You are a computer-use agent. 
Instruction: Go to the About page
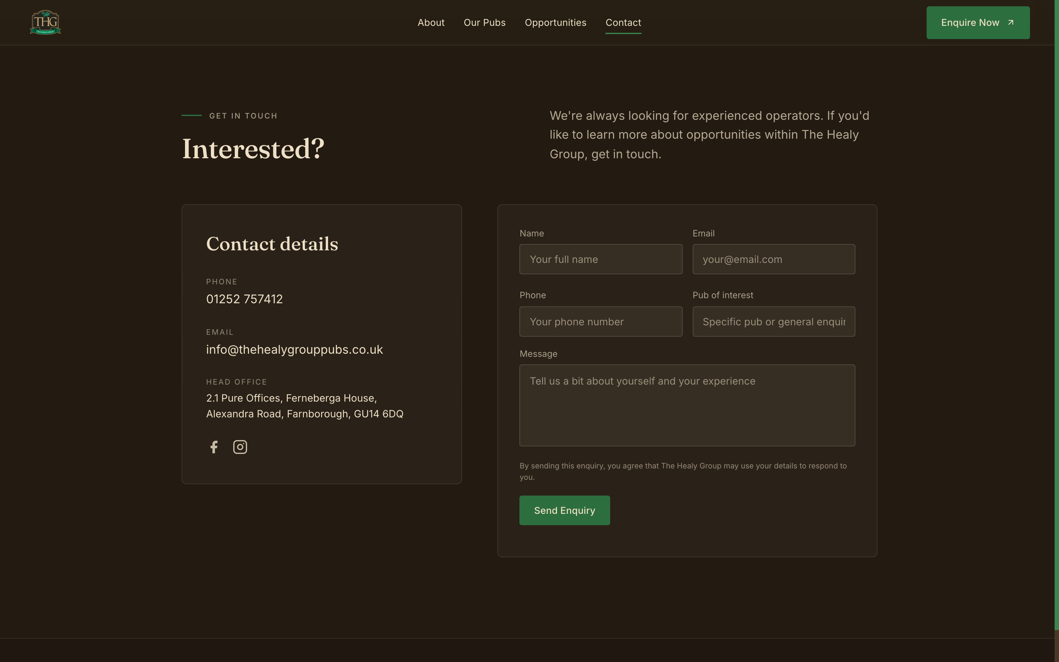431,22
